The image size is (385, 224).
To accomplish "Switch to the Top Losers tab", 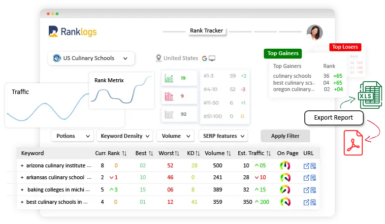I will 345,47.
